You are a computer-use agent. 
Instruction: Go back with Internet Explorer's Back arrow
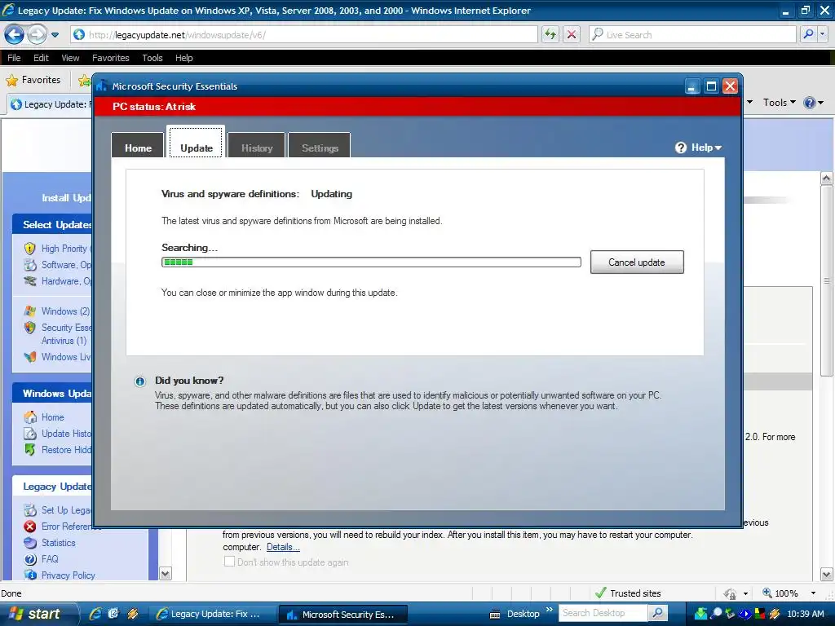click(14, 35)
